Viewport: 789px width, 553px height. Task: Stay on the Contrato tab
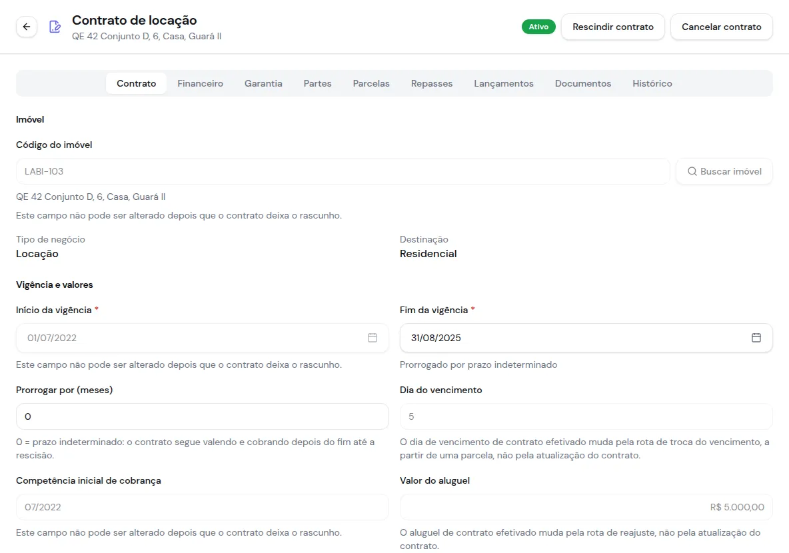(137, 83)
